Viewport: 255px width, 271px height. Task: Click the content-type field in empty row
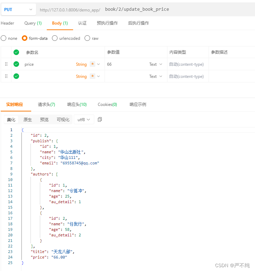coord(188,76)
